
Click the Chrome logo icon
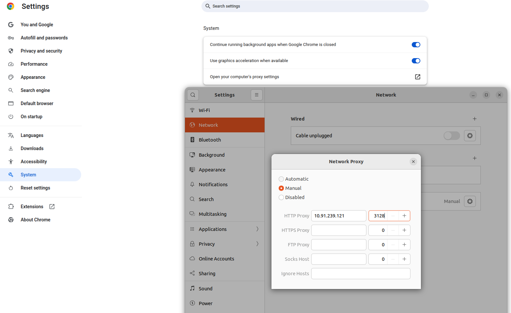click(11, 7)
